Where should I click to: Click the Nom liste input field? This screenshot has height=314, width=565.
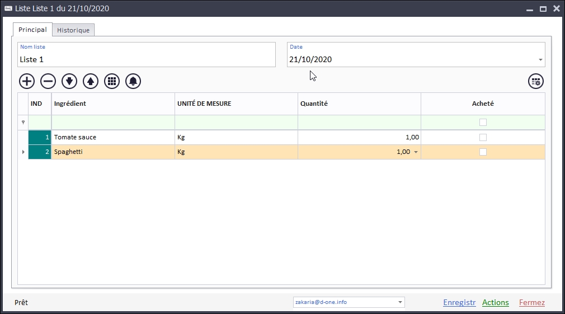147,59
